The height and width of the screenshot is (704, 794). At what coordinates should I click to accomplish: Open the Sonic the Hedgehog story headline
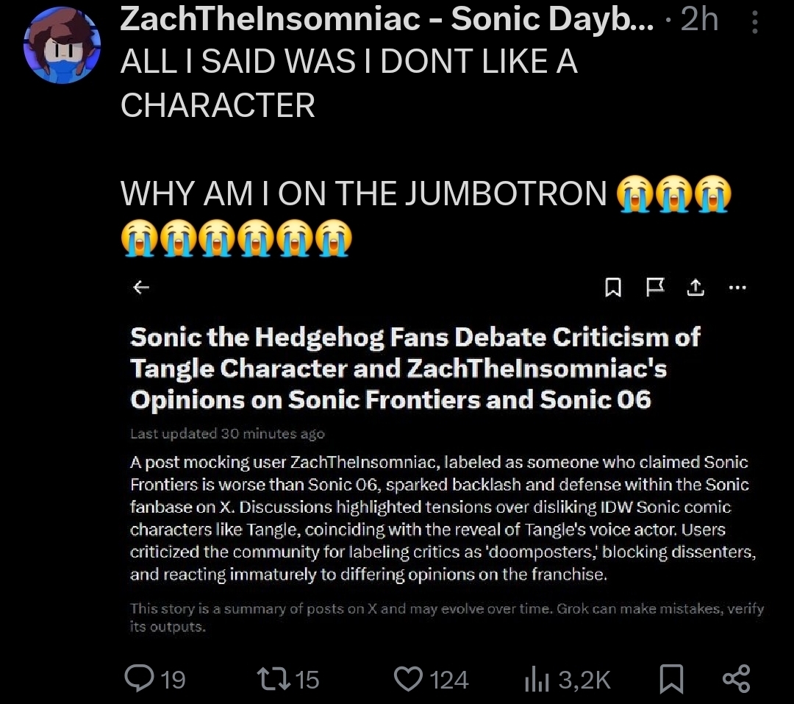(415, 368)
